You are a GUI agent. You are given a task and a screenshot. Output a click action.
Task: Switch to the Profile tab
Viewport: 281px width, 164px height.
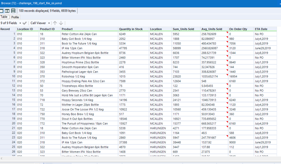pyautogui.click(x=15, y=17)
